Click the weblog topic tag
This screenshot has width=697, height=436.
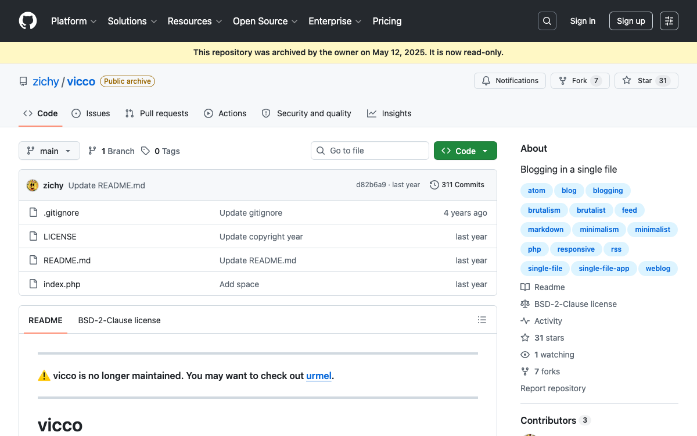[x=658, y=269]
